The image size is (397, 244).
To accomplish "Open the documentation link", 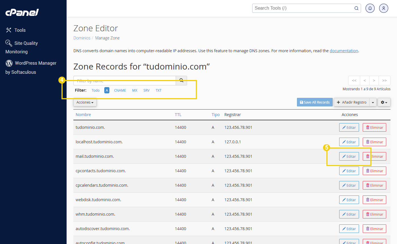I will [344, 51].
